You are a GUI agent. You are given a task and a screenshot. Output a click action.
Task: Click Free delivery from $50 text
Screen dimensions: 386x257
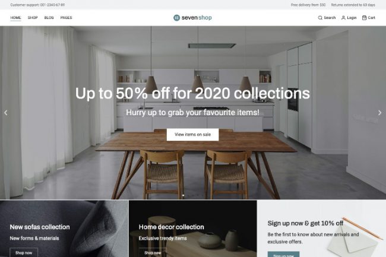coord(308,5)
